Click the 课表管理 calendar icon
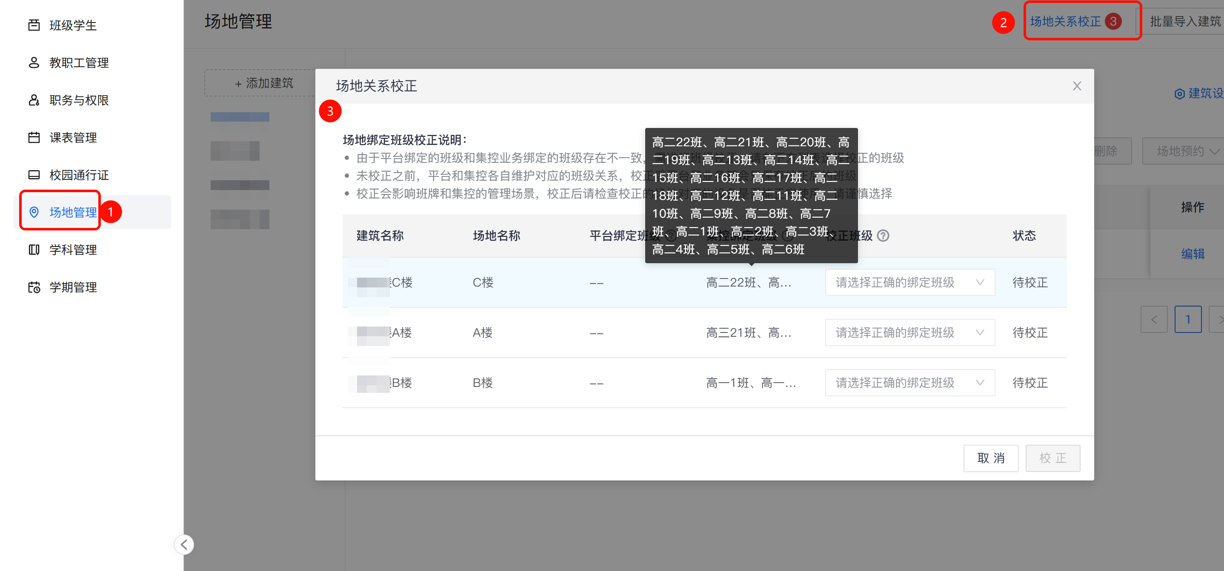The image size is (1224, 571). coord(34,138)
